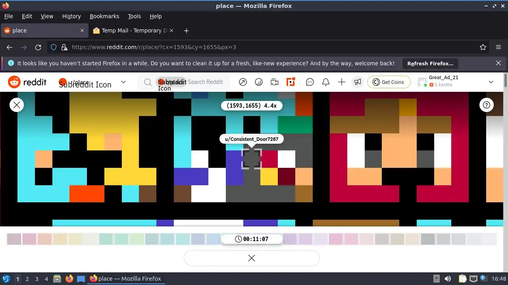508x285 pixels.
Task: Click the blue show-desktop taskbar icon
Action: 81,279
